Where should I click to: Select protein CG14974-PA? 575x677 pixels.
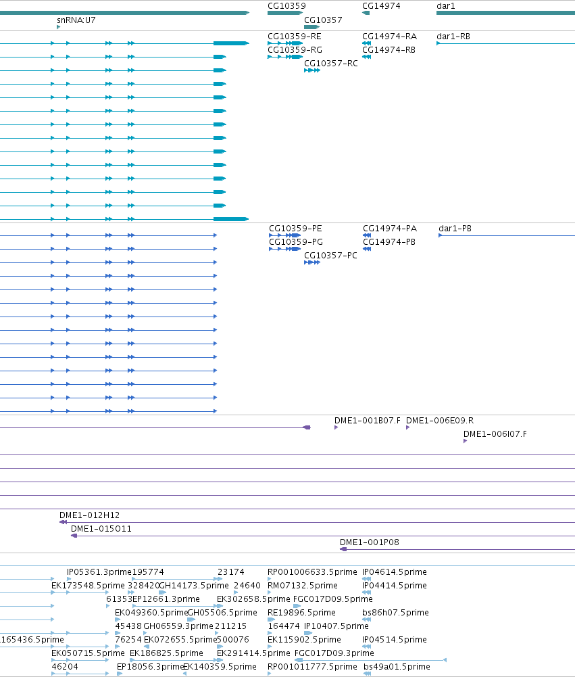pos(389,229)
